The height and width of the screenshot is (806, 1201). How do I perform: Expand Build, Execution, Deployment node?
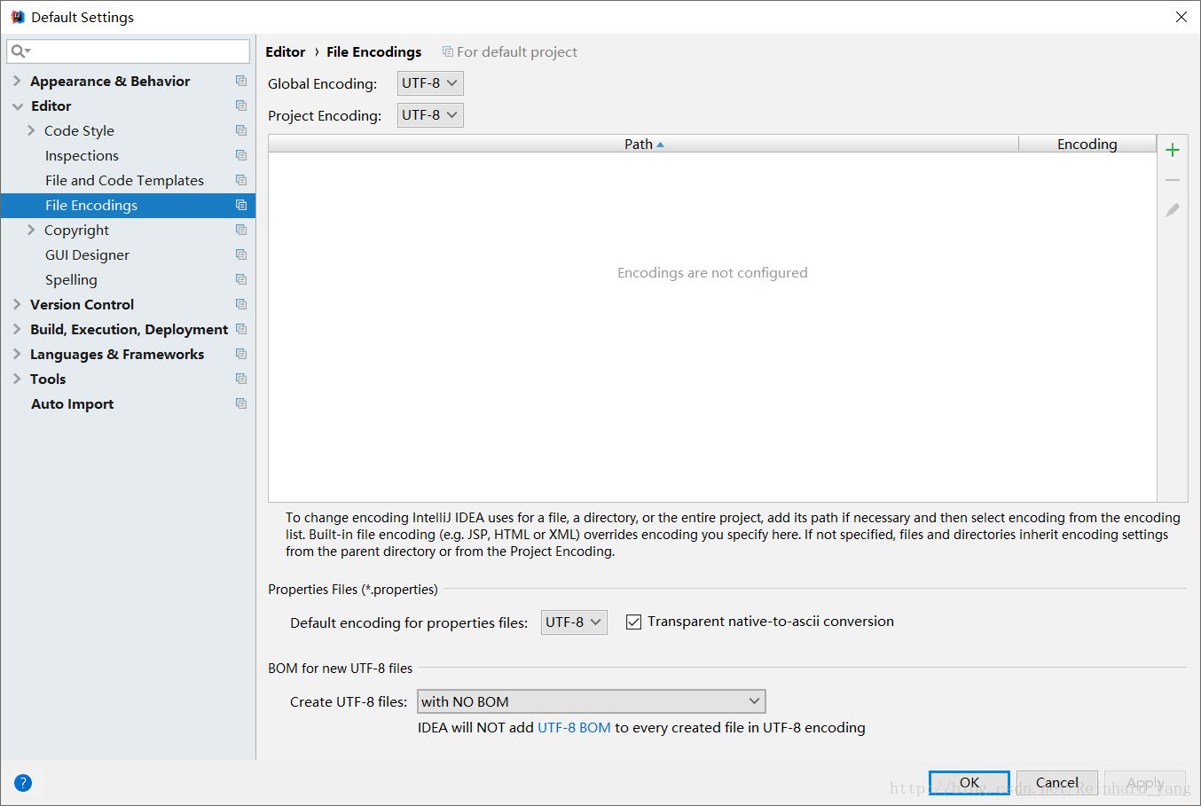coord(17,329)
